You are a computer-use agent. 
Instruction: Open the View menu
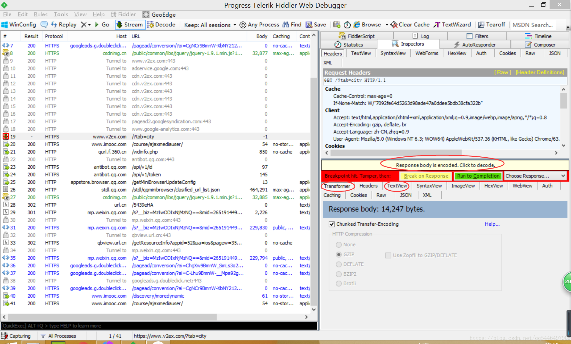tap(80, 14)
